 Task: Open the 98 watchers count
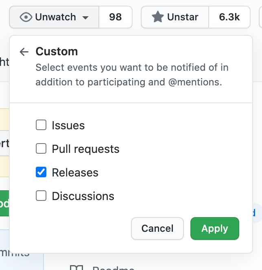click(116, 17)
